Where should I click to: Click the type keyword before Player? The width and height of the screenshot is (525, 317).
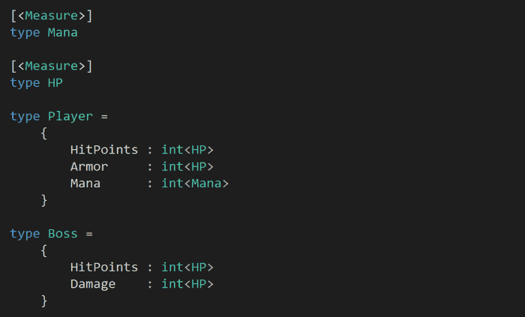click(25, 116)
